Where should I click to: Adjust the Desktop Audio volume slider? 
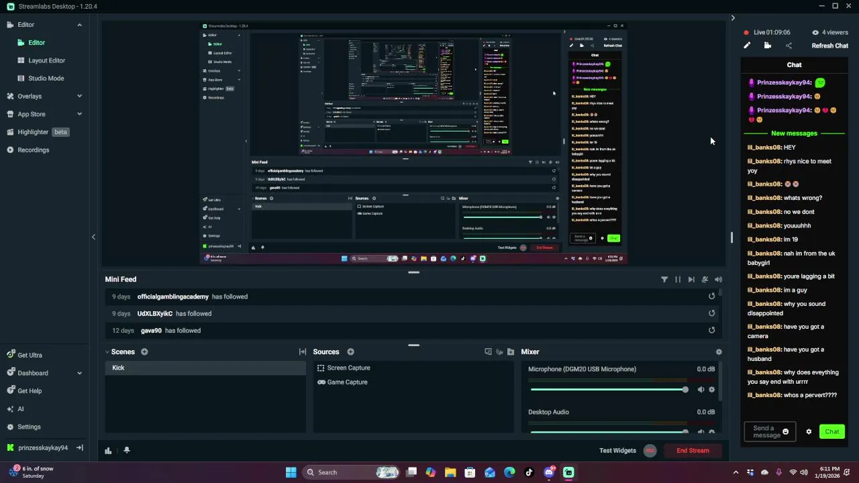click(608, 431)
